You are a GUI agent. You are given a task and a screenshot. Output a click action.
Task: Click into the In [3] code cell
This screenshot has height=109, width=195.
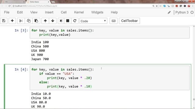click(x=110, y=33)
